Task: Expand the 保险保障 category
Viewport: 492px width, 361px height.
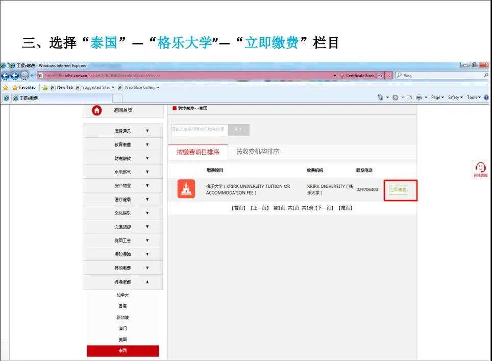Action: [x=122, y=254]
